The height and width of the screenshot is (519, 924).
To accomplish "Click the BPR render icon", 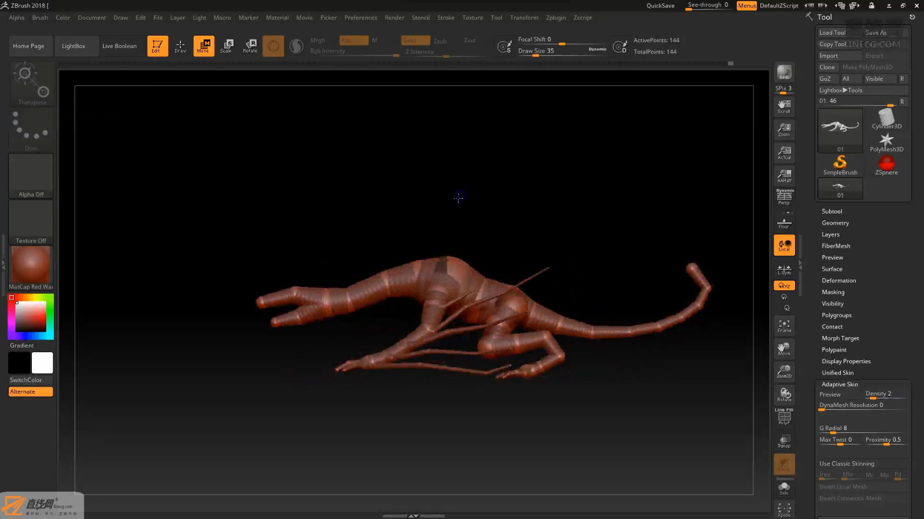I will coord(784,72).
